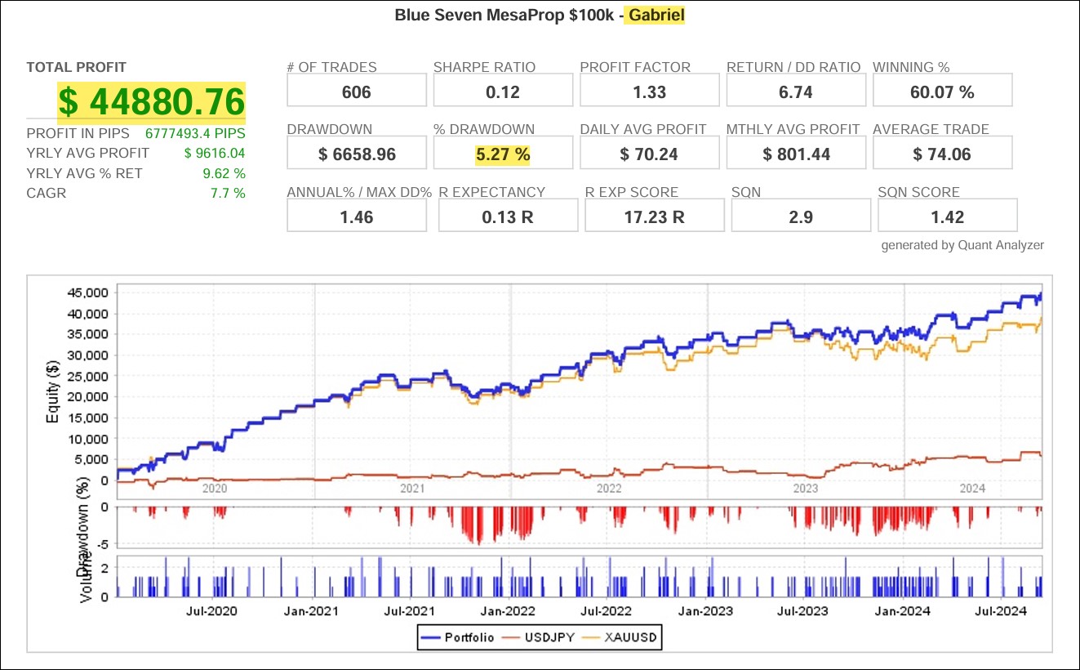
Task: Click the Jul-2021 date axis label
Action: pos(408,610)
